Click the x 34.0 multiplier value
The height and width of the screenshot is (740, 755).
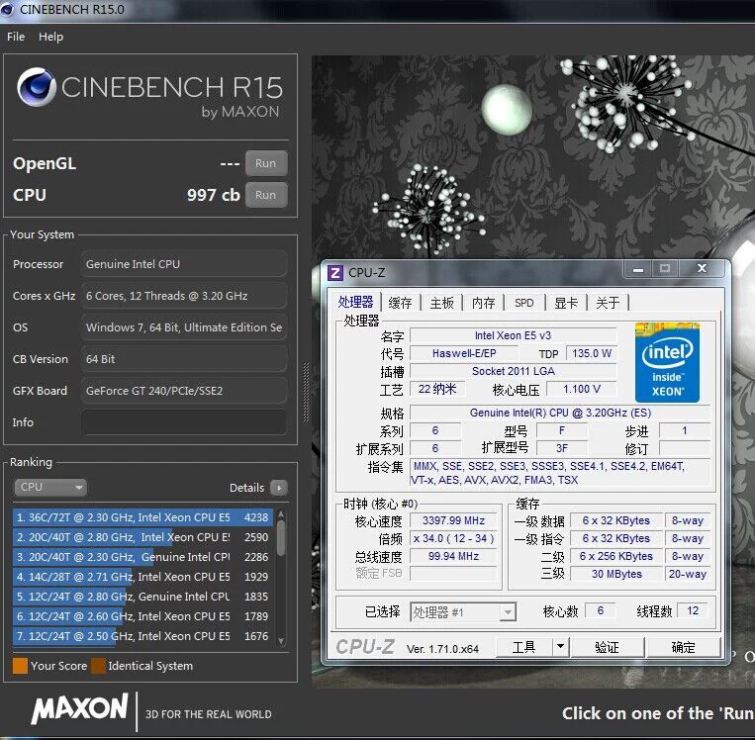pos(453,538)
